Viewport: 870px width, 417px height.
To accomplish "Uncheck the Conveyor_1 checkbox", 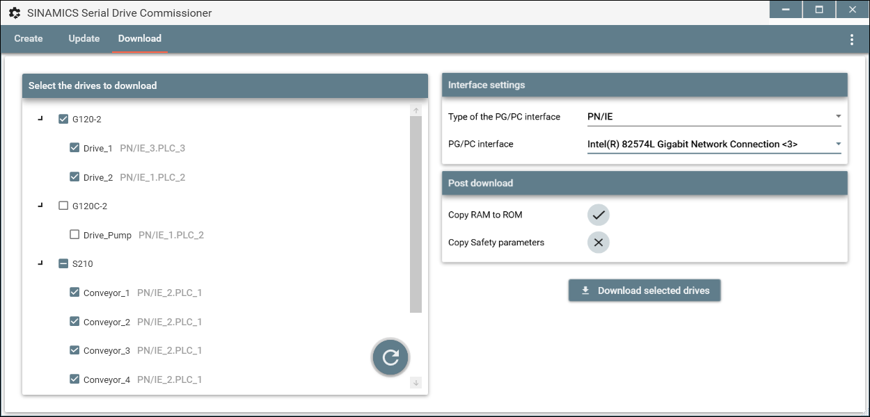I will 74,293.
